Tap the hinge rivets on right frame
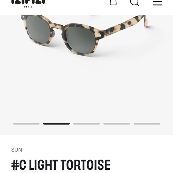 point(99,35)
